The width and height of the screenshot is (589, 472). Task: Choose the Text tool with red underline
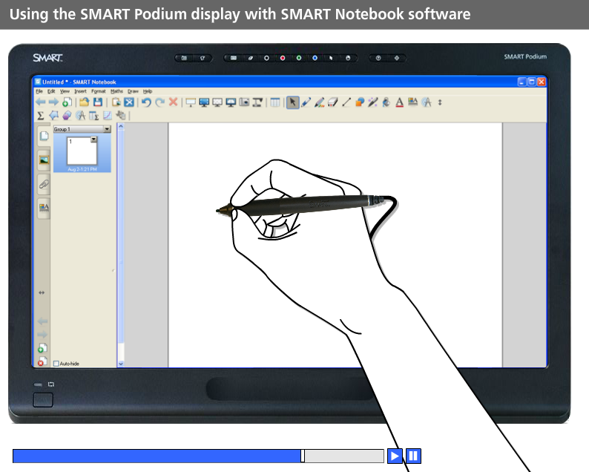click(399, 102)
